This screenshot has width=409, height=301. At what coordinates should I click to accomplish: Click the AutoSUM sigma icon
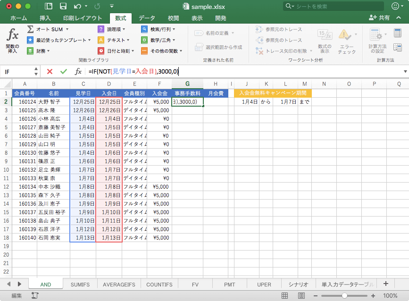[x=30, y=29]
